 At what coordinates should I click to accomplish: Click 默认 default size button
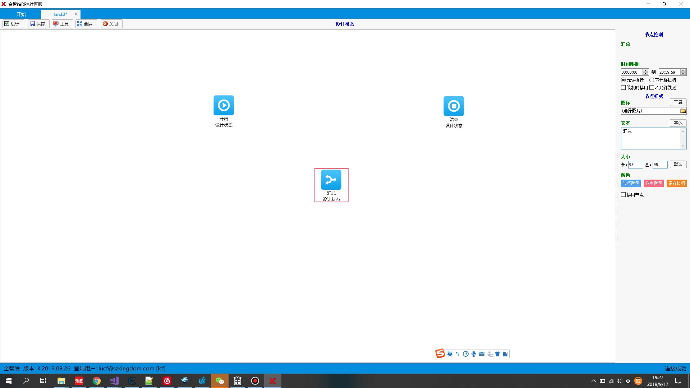click(x=678, y=164)
